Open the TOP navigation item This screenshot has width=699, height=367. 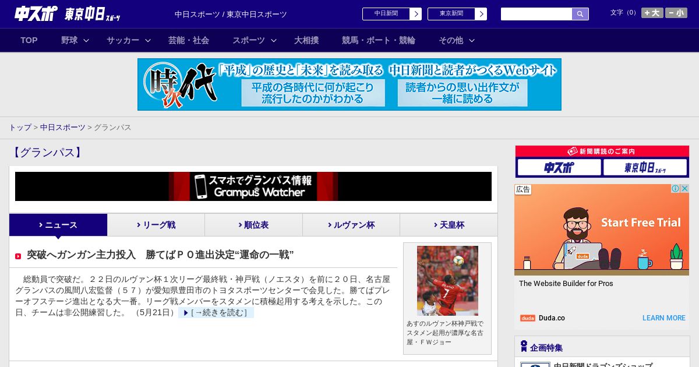(29, 40)
